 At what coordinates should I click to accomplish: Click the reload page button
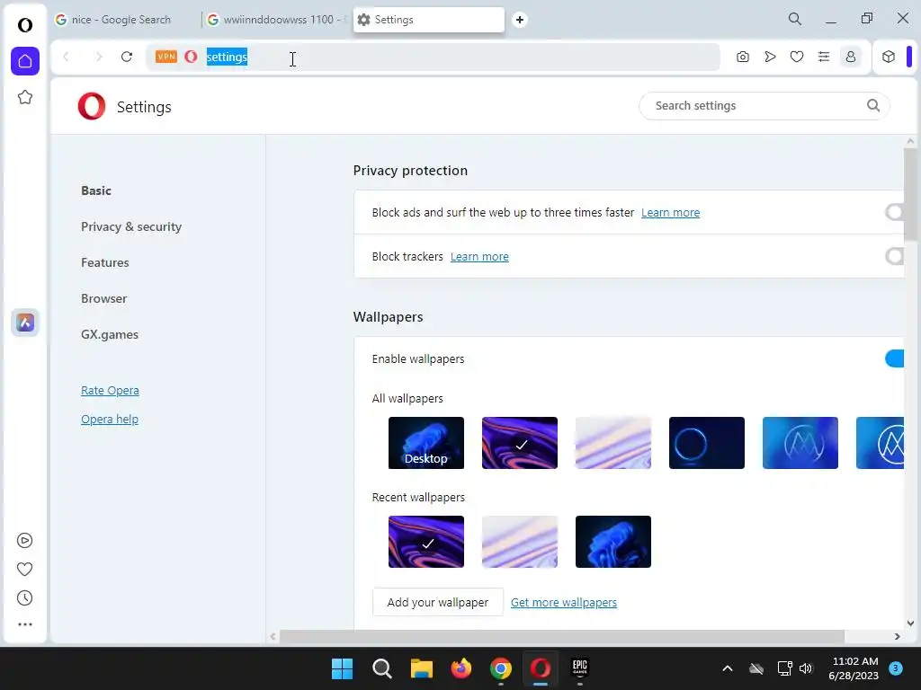click(127, 57)
